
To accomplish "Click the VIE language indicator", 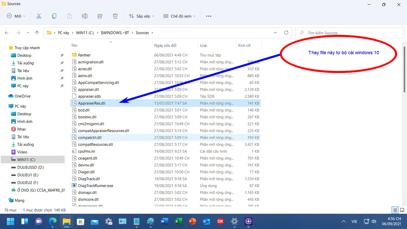I will pos(354,221).
